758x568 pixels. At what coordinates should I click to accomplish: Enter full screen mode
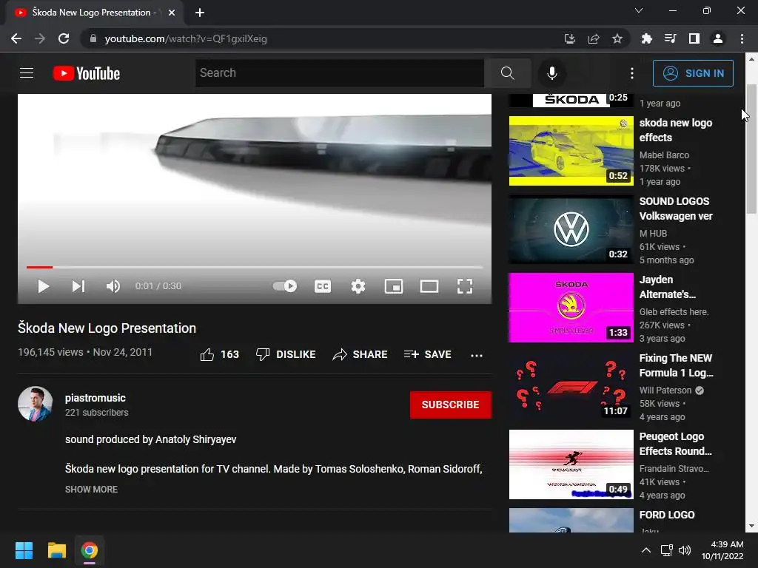pyautogui.click(x=465, y=286)
